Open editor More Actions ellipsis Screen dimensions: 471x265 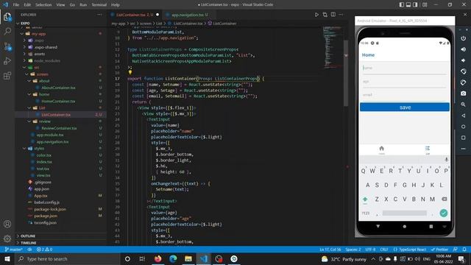pyautogui.click(x=341, y=15)
